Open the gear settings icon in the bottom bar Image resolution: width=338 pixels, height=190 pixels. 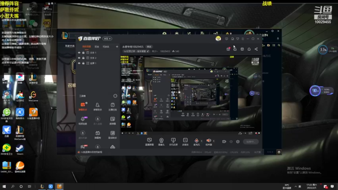click(x=238, y=141)
